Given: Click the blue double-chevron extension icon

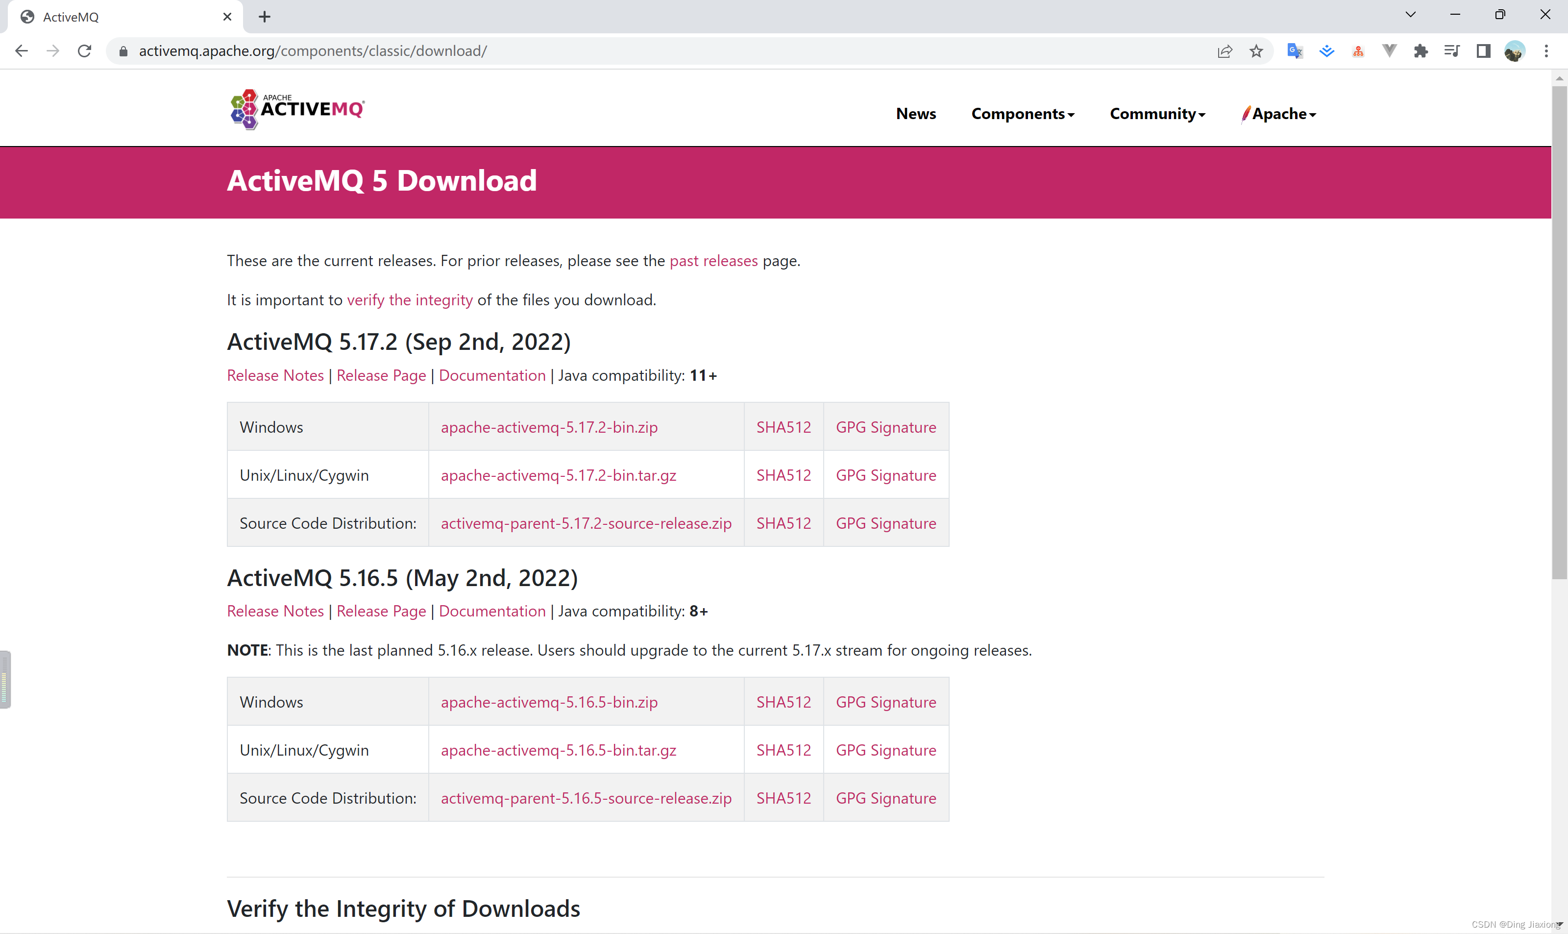Looking at the screenshot, I should coord(1326,51).
